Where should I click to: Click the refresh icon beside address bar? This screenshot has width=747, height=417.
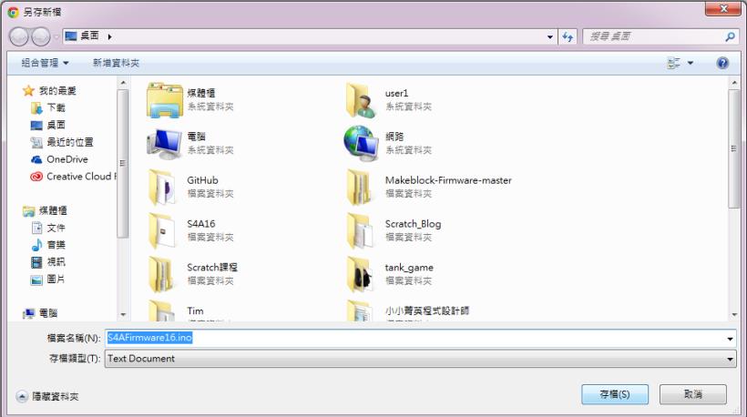[568, 36]
